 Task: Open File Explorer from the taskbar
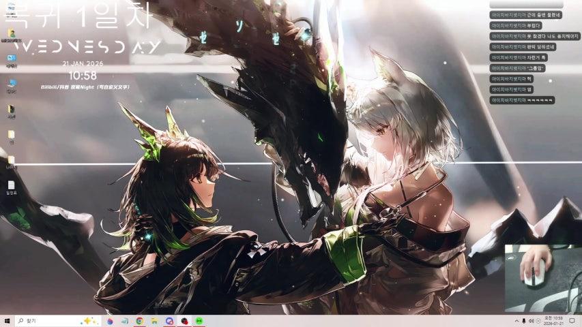154,321
